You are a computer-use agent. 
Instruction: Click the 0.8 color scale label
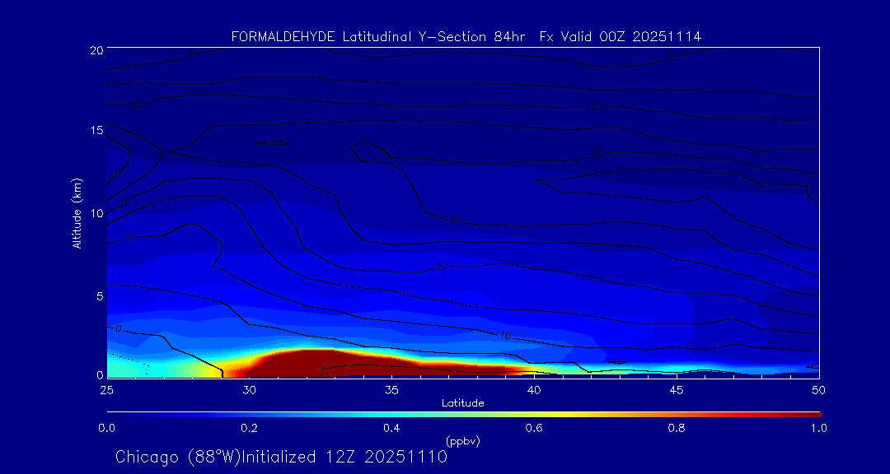(x=677, y=428)
